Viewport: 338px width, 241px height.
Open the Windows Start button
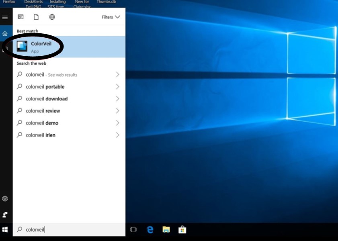click(x=5, y=230)
